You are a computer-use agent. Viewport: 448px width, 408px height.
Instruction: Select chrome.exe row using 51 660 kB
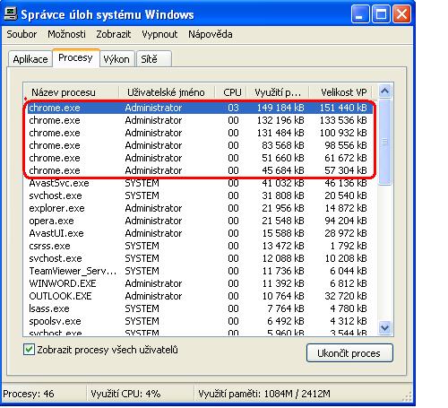[200, 158]
